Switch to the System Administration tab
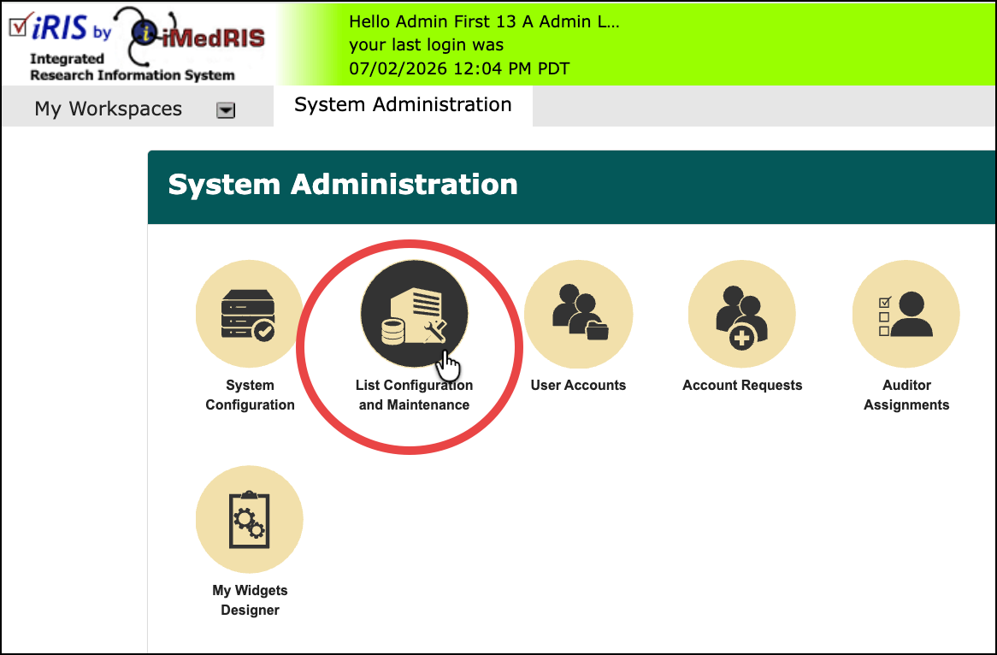 (403, 104)
